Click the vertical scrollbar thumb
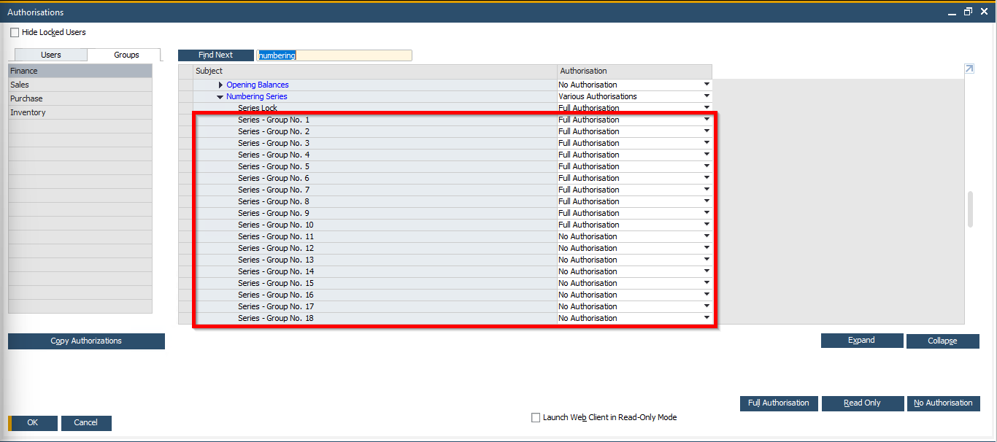 click(x=970, y=209)
